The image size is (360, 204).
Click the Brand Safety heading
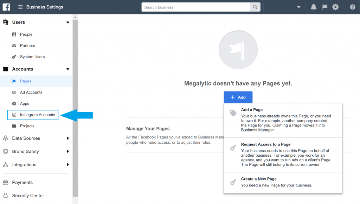pyautogui.click(x=25, y=151)
